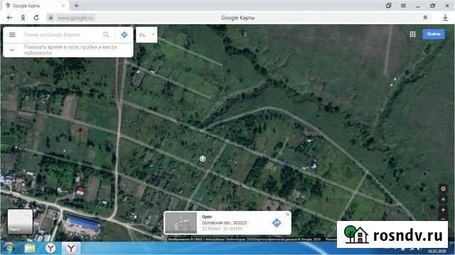Image resolution: width=455 pixels, height=255 pixels.
Task: Open the language dropdown next to search box
Action: pos(146,35)
